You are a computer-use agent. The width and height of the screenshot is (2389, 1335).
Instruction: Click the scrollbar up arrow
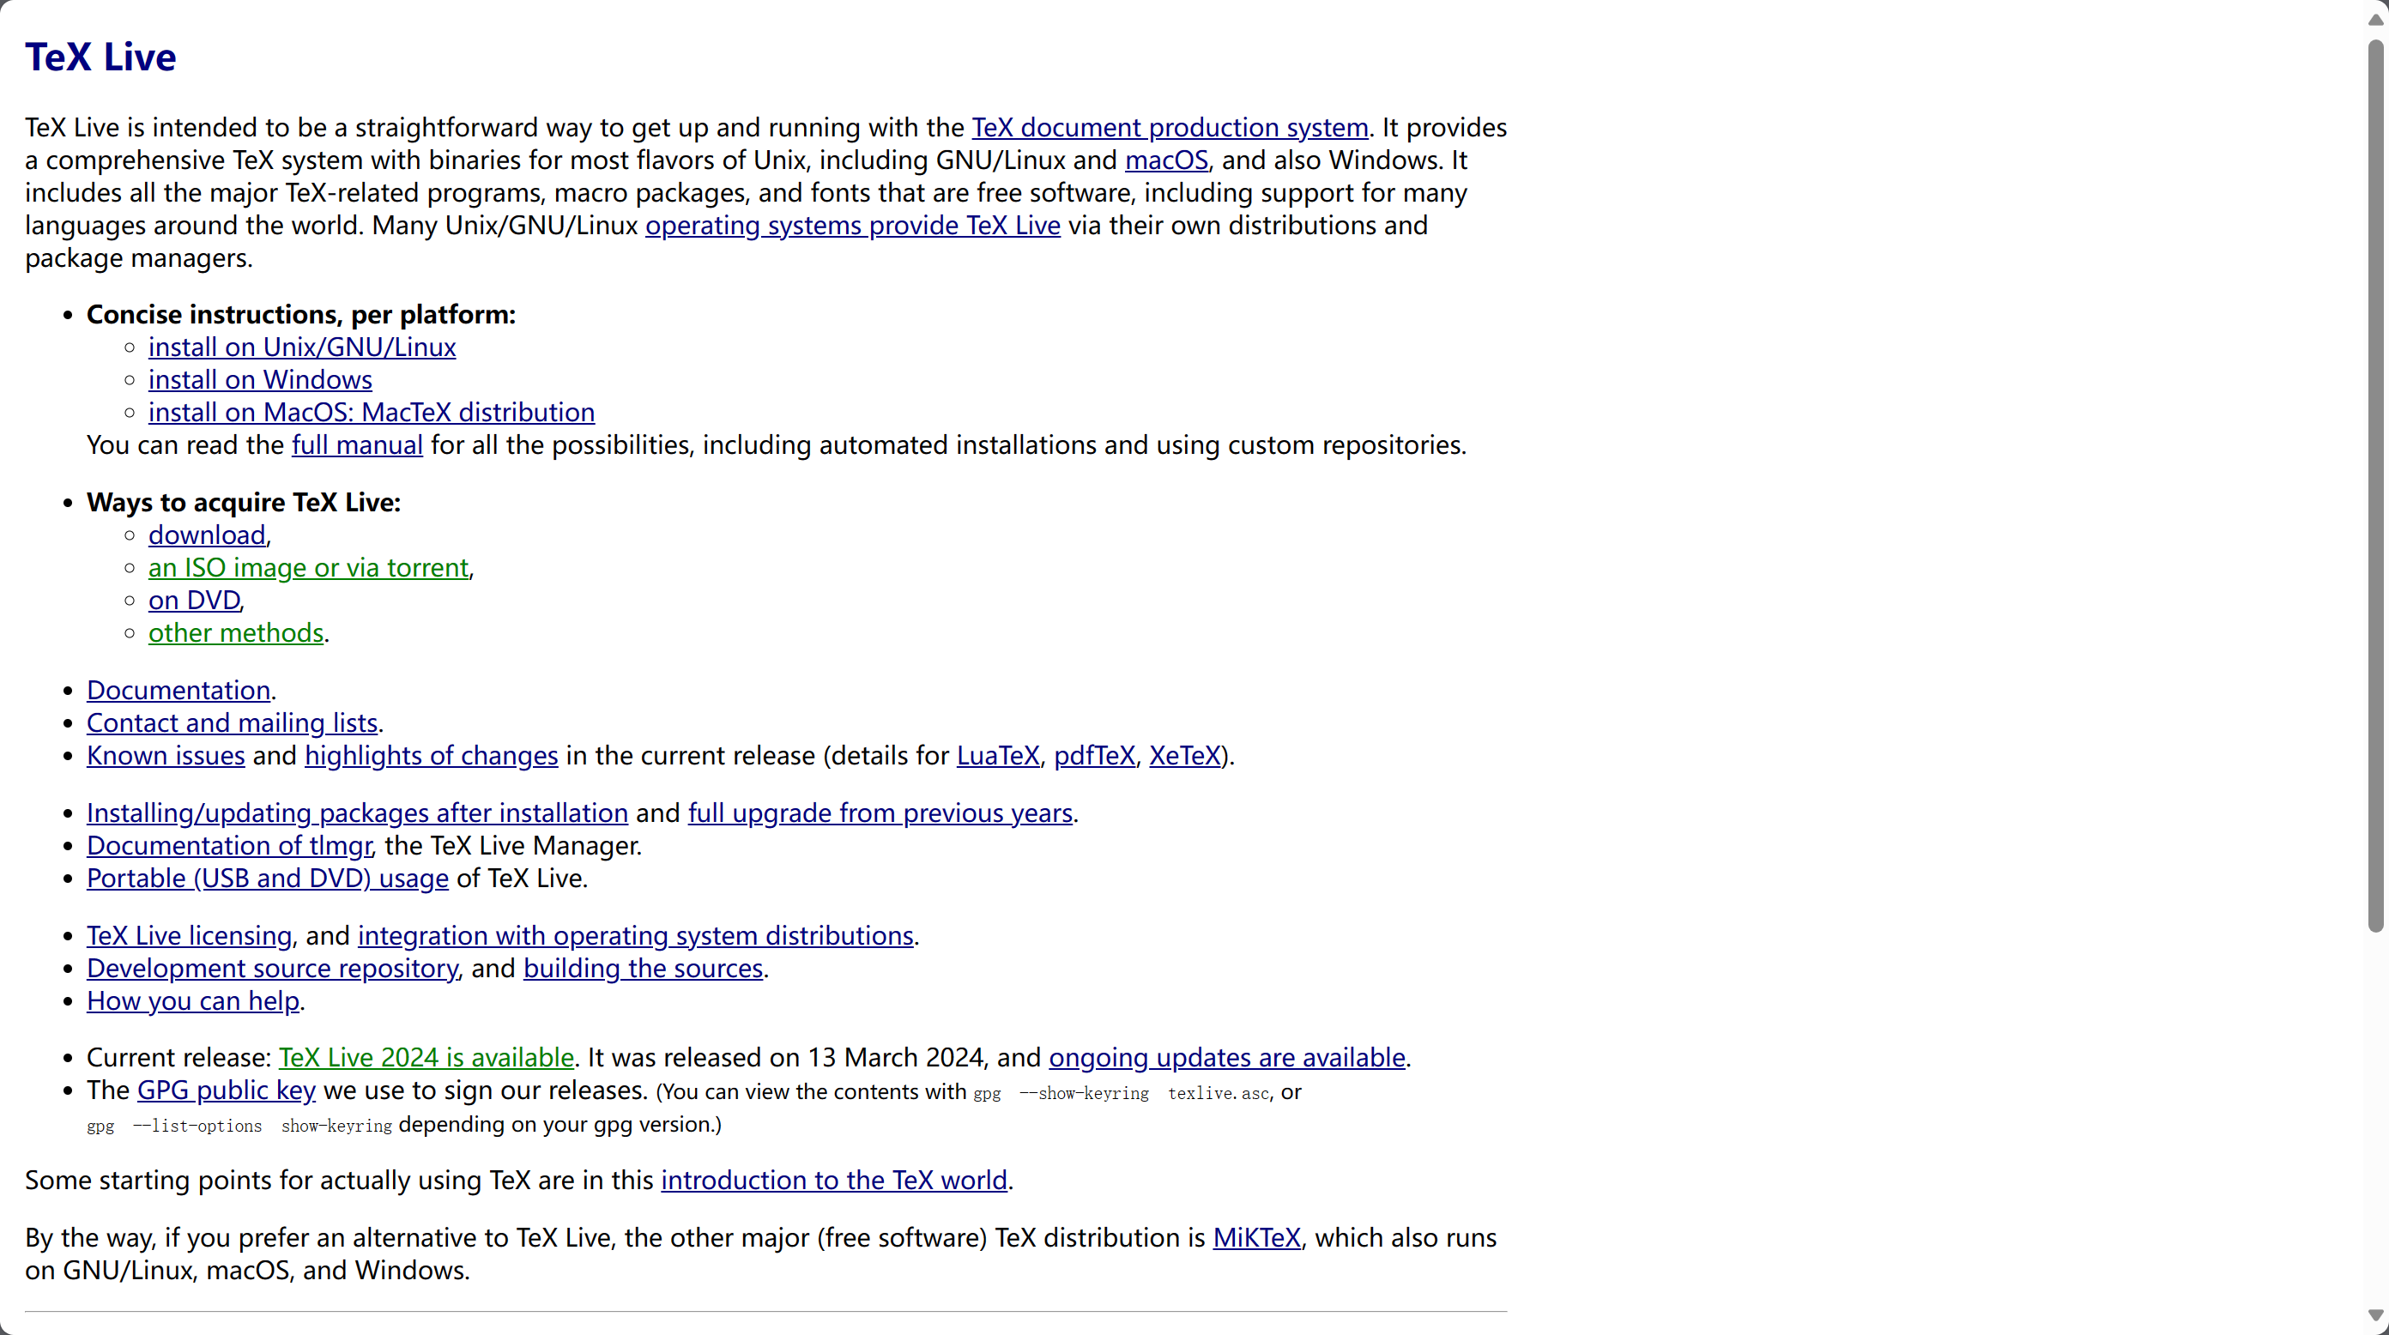pos(2375,20)
